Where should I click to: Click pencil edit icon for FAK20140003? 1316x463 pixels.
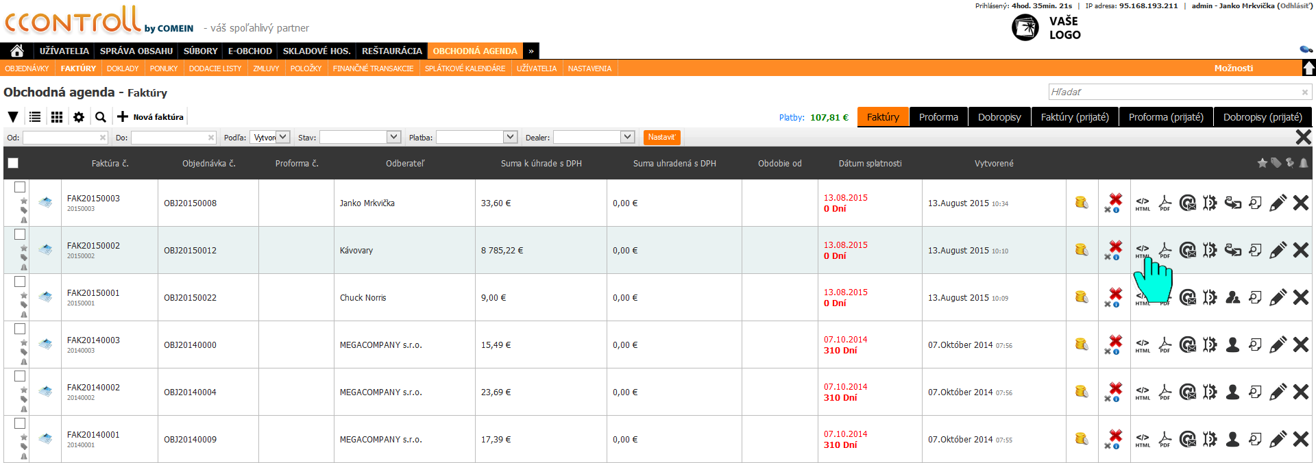[1278, 345]
